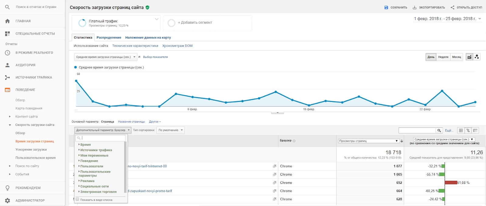This screenshot has height=206, width=486.
Task: Toggle graph interval to Неделя
Action: pyautogui.click(x=443, y=57)
